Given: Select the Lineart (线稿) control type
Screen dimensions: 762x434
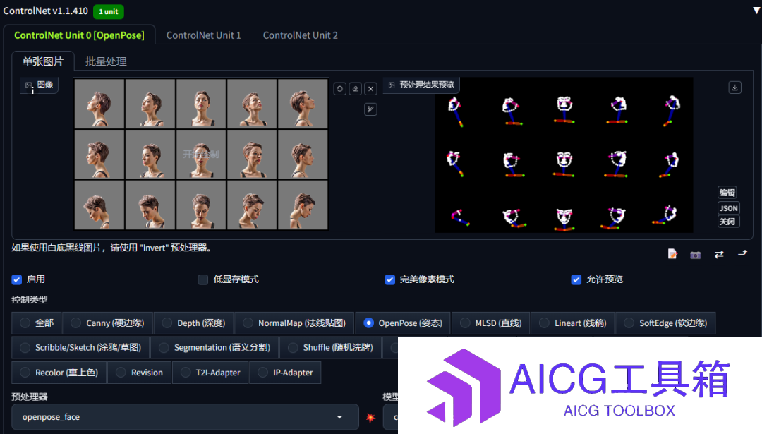Looking at the screenshot, I should (573, 323).
